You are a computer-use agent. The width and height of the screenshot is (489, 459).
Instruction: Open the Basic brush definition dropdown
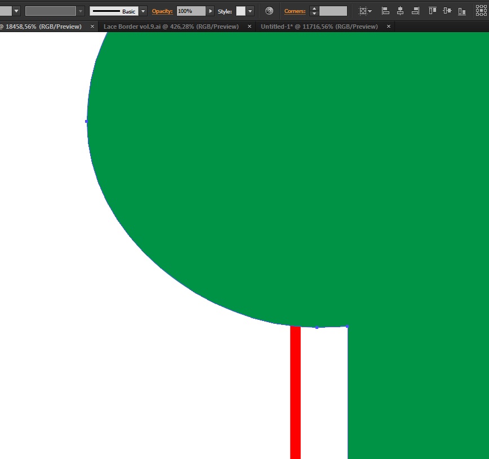pyautogui.click(x=143, y=11)
